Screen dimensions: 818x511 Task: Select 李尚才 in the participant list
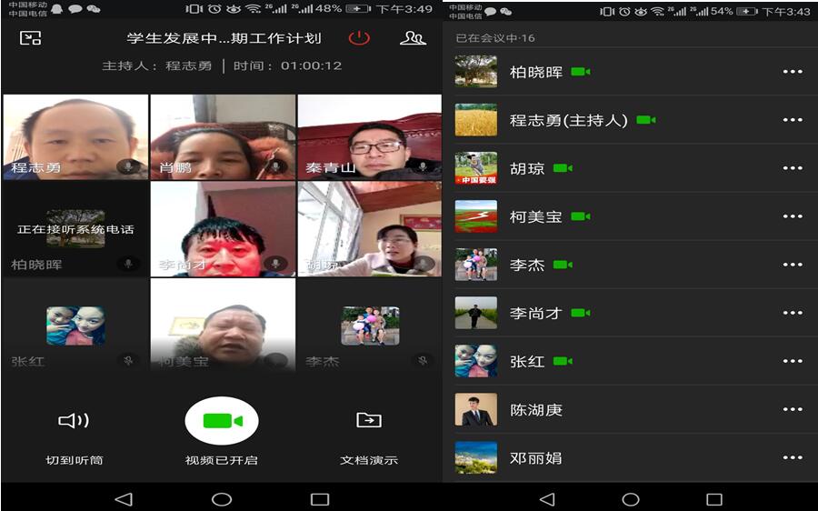tap(536, 313)
